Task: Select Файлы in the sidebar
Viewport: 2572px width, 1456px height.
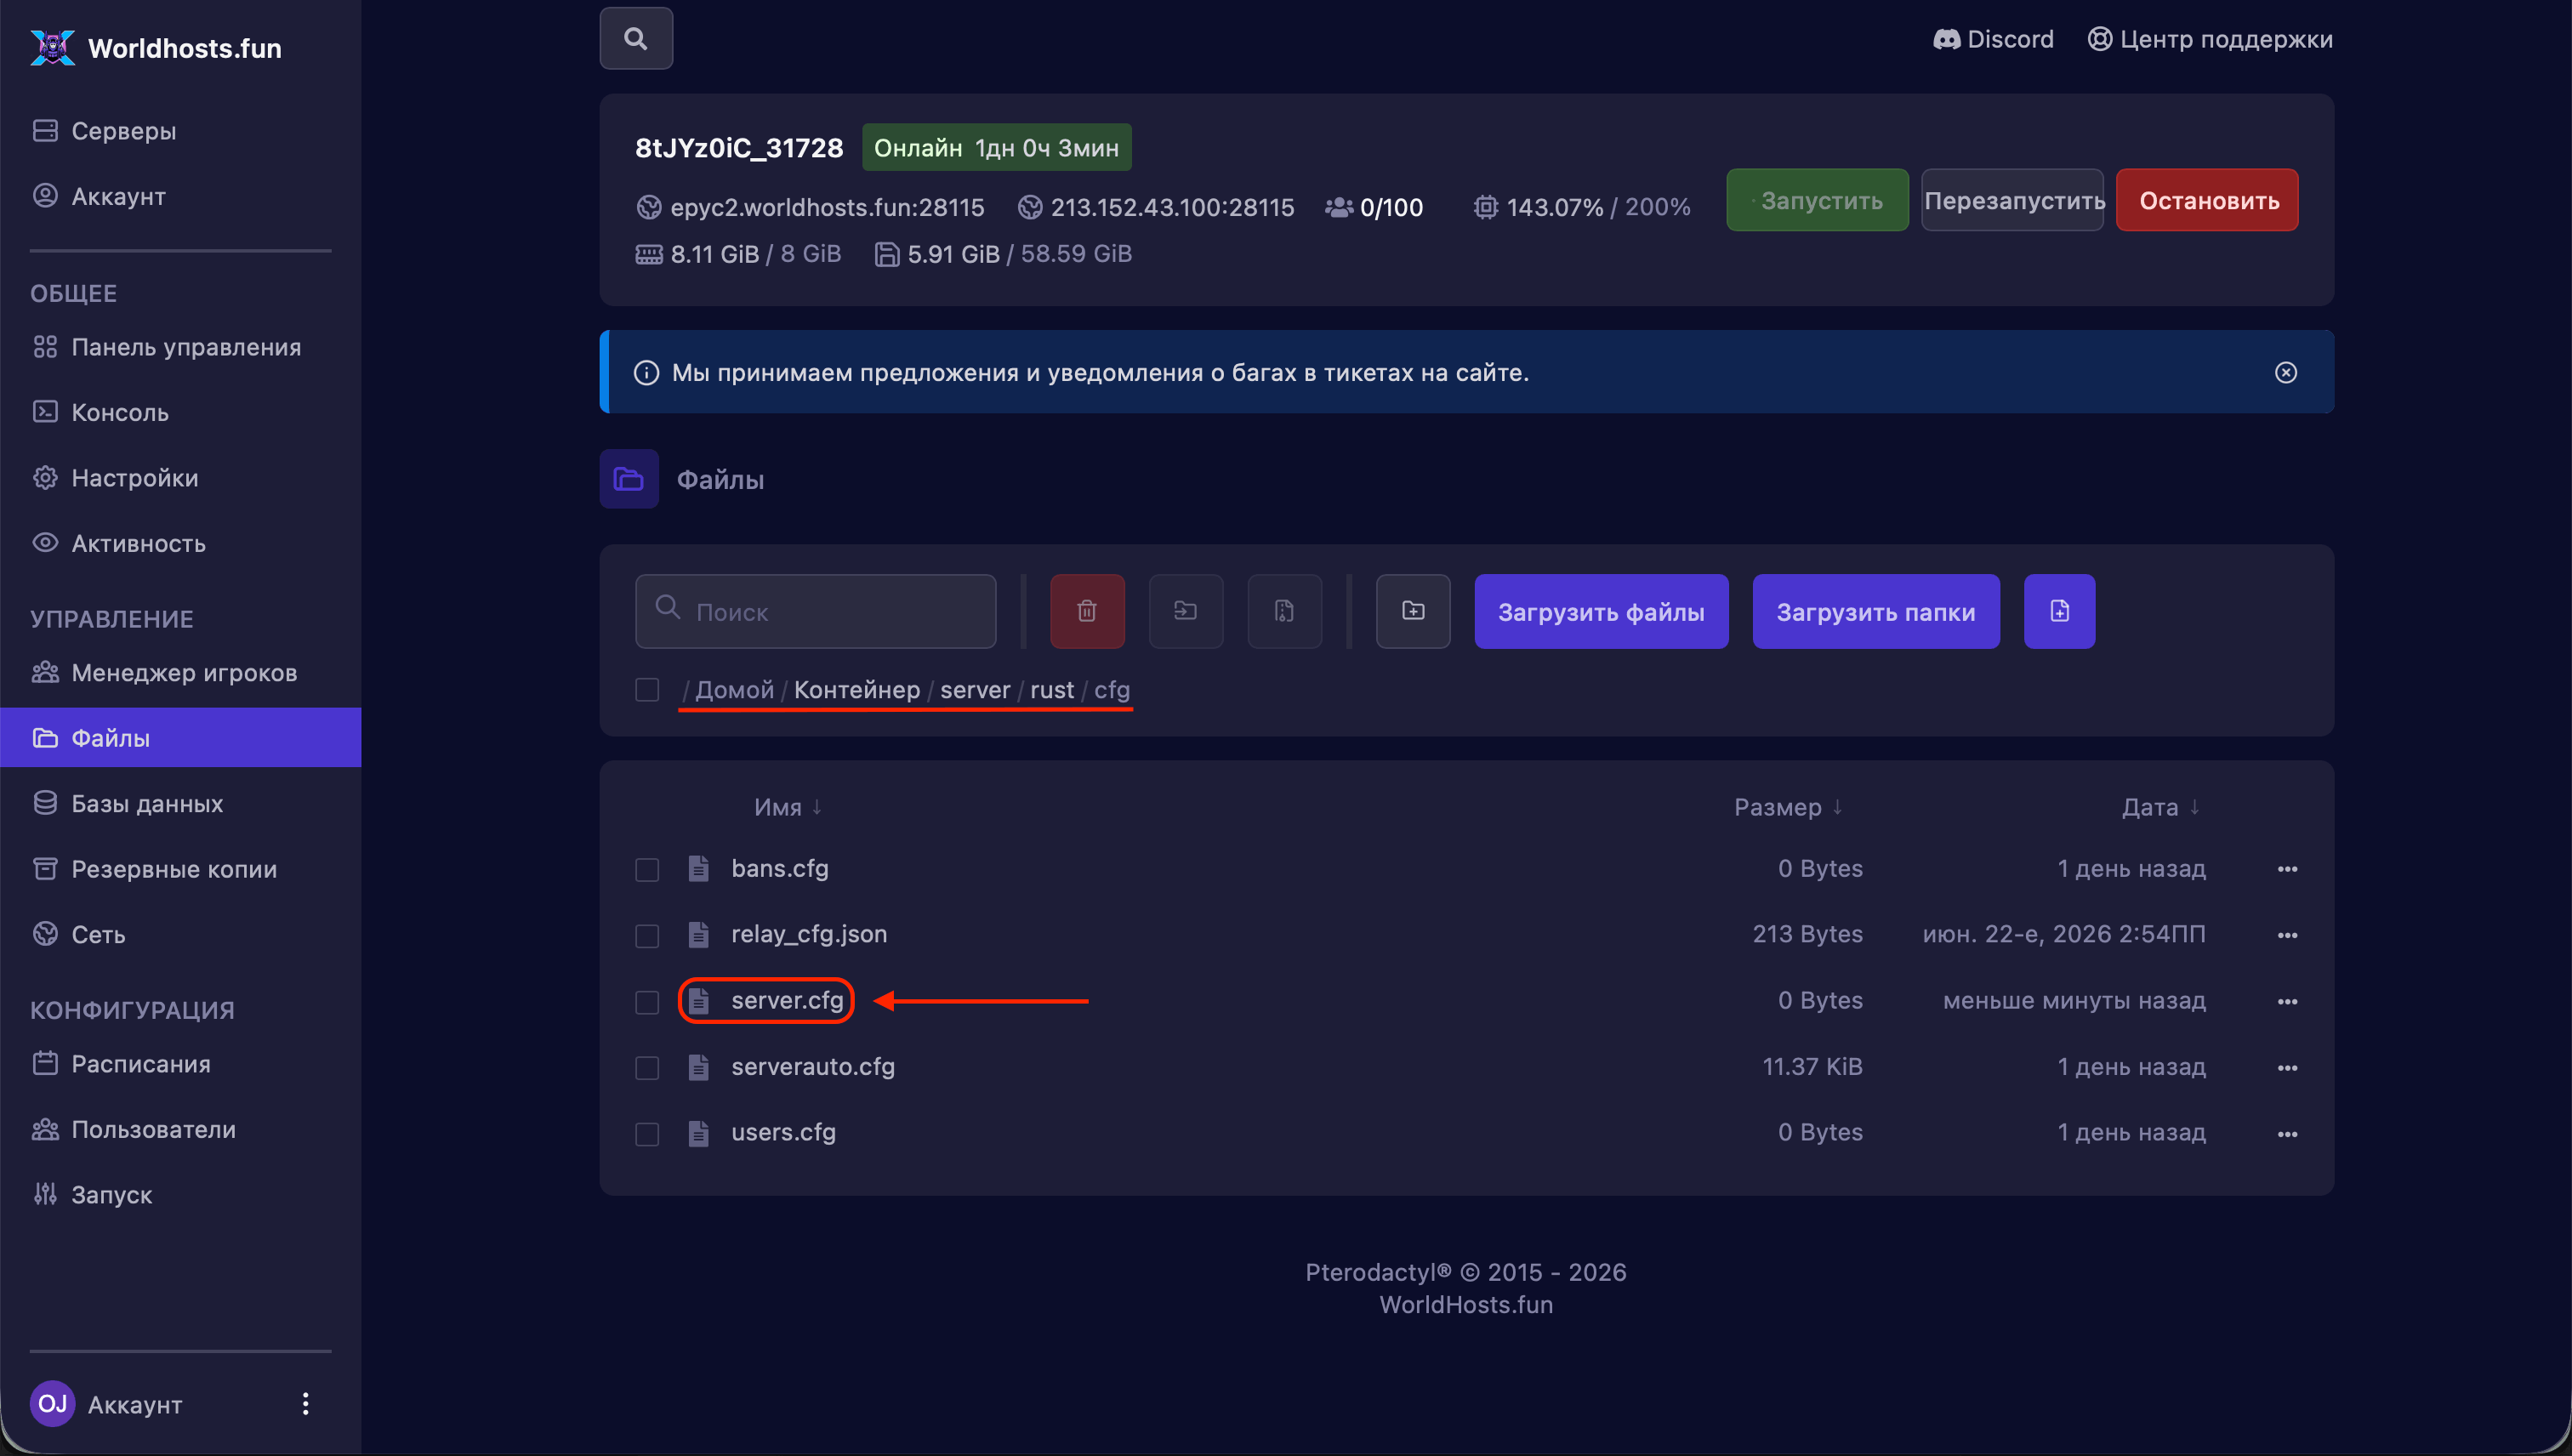Action: 181,738
